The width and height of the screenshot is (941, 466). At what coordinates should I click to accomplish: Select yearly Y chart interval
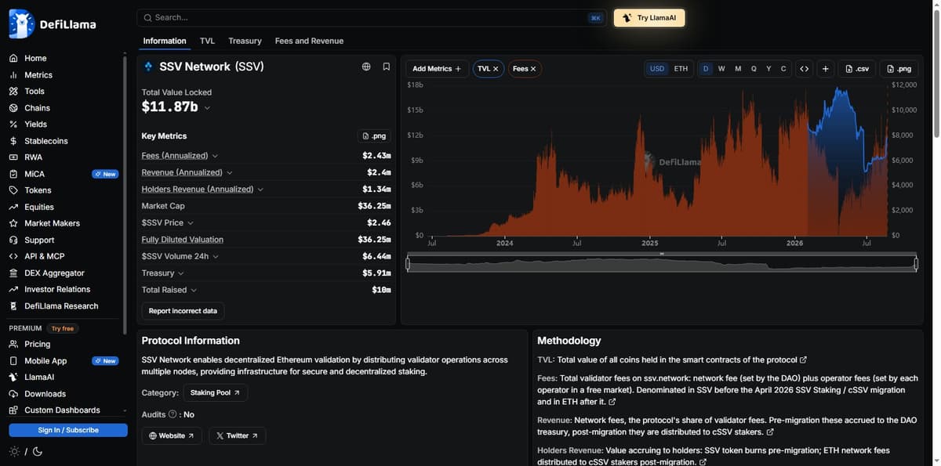click(768, 69)
